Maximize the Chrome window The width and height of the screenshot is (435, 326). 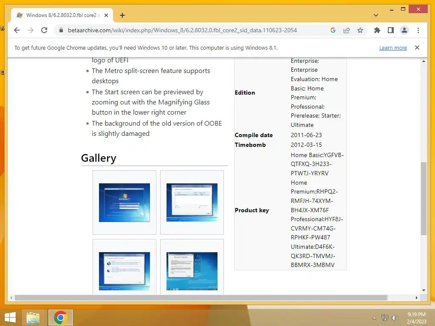pyautogui.click(x=403, y=9)
